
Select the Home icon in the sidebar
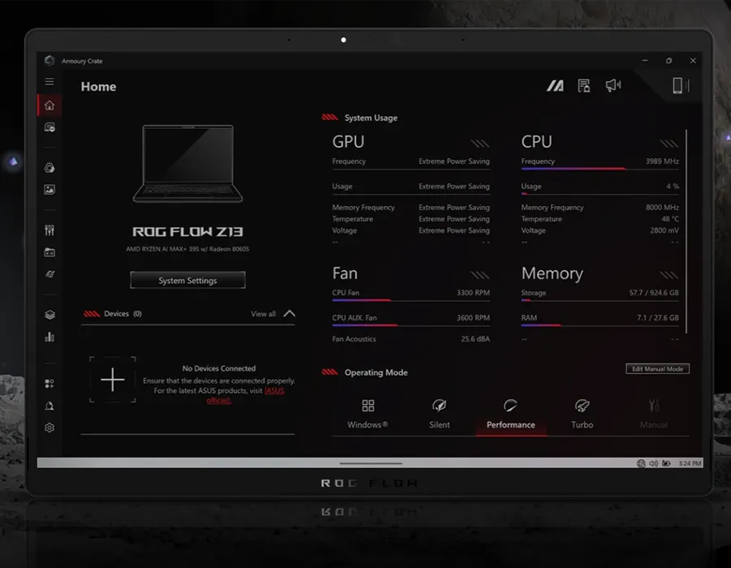point(50,105)
